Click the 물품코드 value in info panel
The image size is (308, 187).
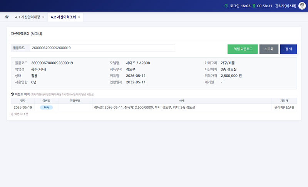tap(52, 63)
